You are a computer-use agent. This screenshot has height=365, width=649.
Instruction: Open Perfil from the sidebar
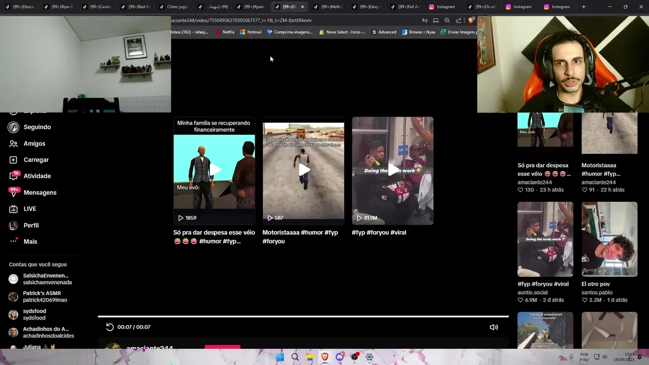point(31,225)
